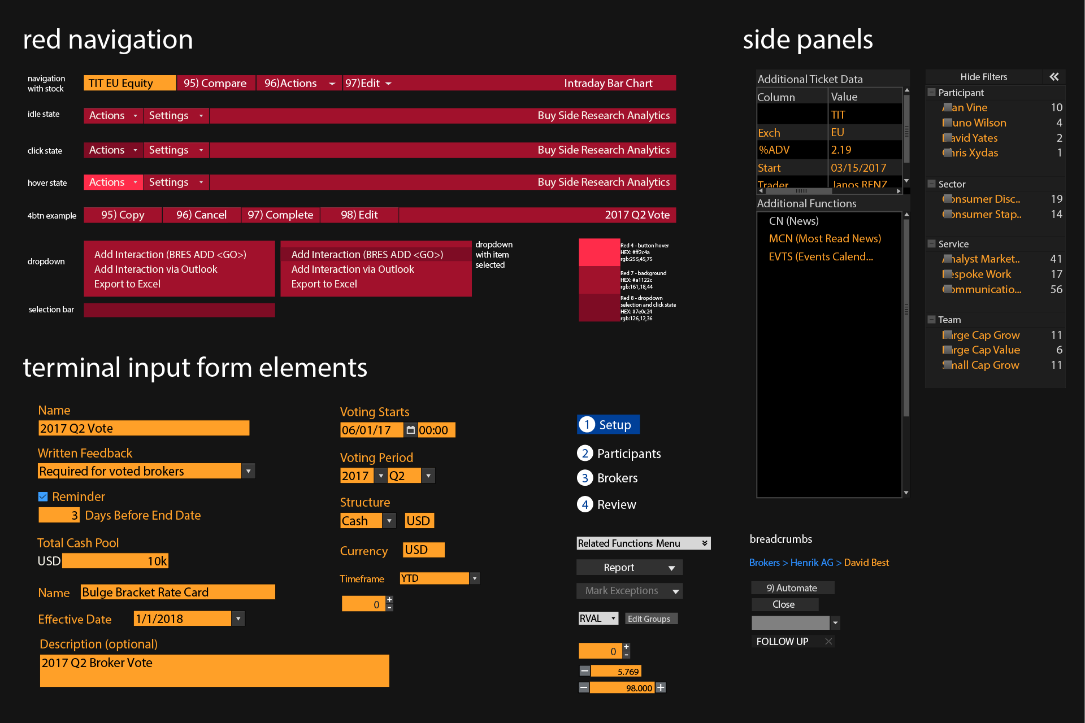
Task: Click the Red 4 button hover swatch
Action: (x=599, y=252)
